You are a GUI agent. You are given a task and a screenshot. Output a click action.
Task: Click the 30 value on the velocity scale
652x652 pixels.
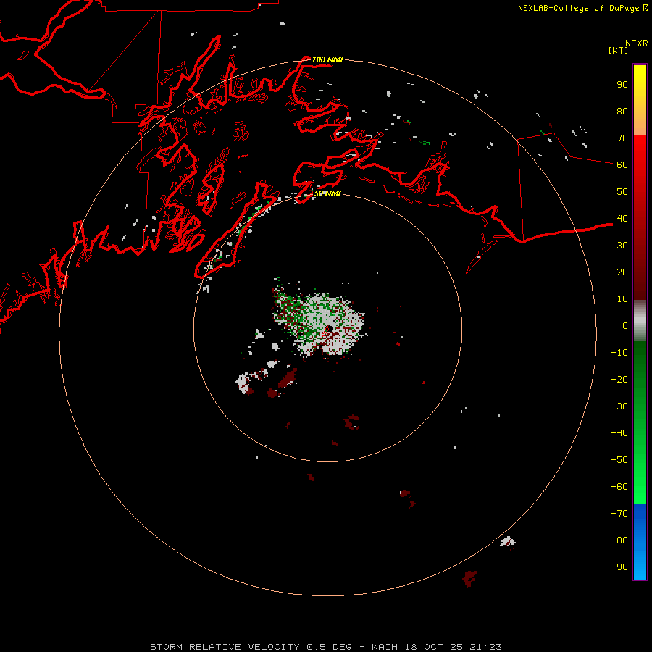(622, 246)
